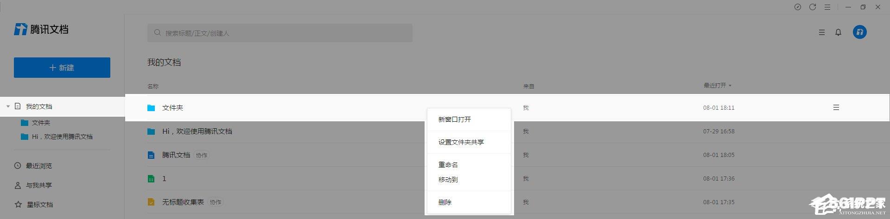Viewport: 890px width, 219px height.
Task: Collapse the 我的文档 tree arrow
Action: 8,106
